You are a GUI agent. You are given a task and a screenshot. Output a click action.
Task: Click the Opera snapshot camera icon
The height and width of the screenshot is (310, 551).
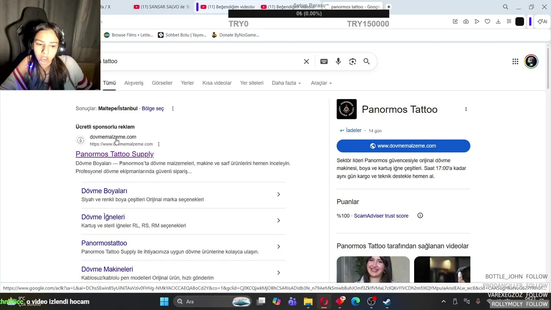pyautogui.click(x=466, y=22)
